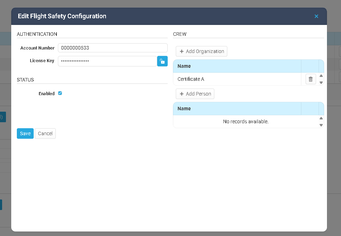Image resolution: width=341 pixels, height=236 pixels.
Task: Cancel editing the configuration
Action: coord(45,133)
